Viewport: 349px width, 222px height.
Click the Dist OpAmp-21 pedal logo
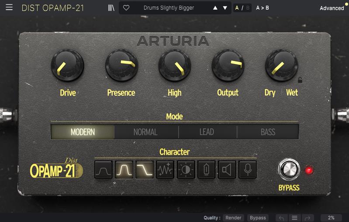(x=56, y=168)
